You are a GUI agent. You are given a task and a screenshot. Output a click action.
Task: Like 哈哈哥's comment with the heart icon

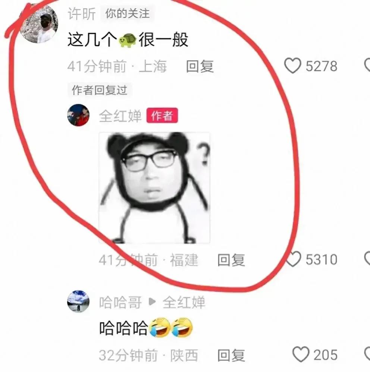(x=301, y=354)
